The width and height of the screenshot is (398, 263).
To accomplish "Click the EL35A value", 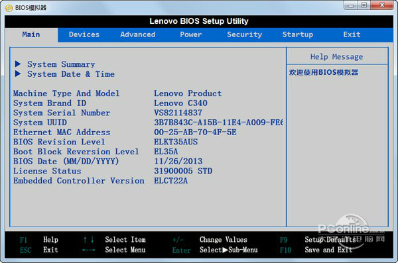I will coord(166,152).
